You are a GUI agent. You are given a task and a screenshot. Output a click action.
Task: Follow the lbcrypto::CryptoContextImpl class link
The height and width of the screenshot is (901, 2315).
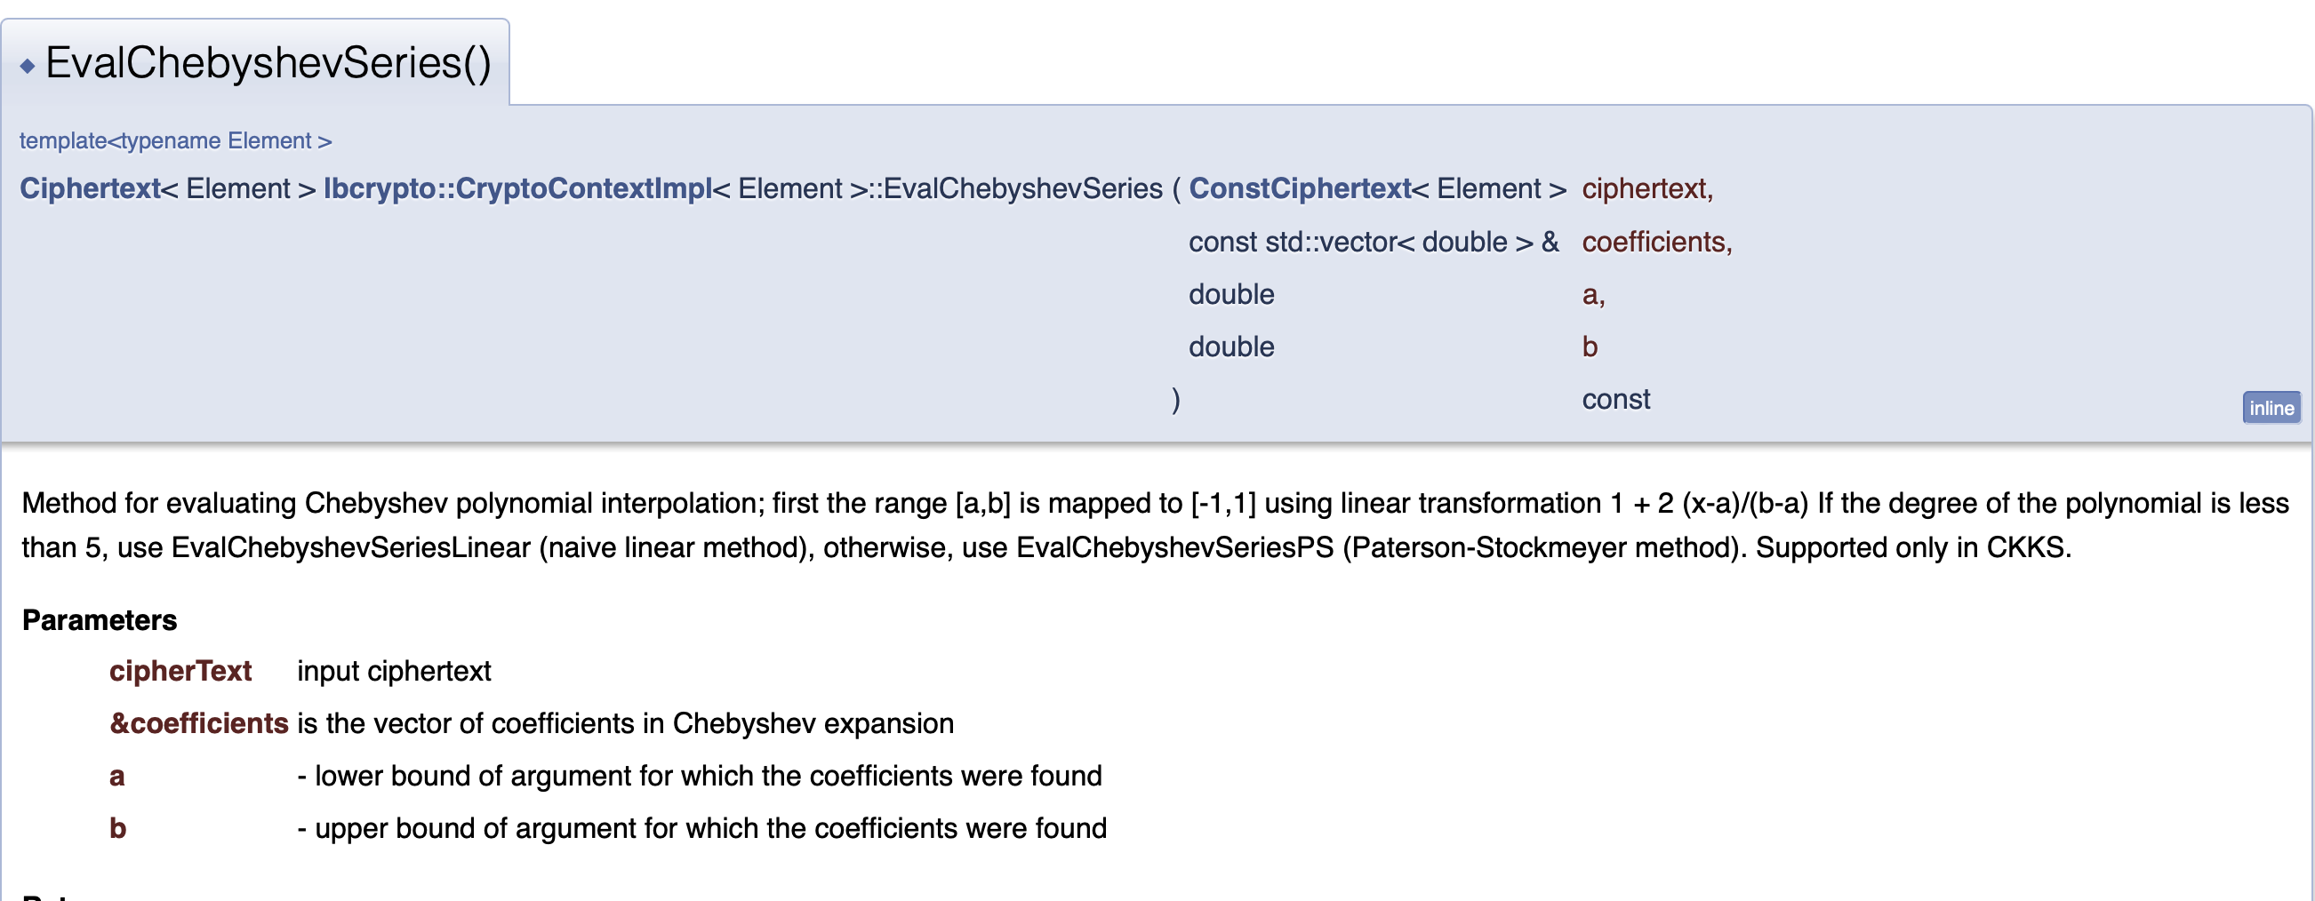click(x=517, y=188)
